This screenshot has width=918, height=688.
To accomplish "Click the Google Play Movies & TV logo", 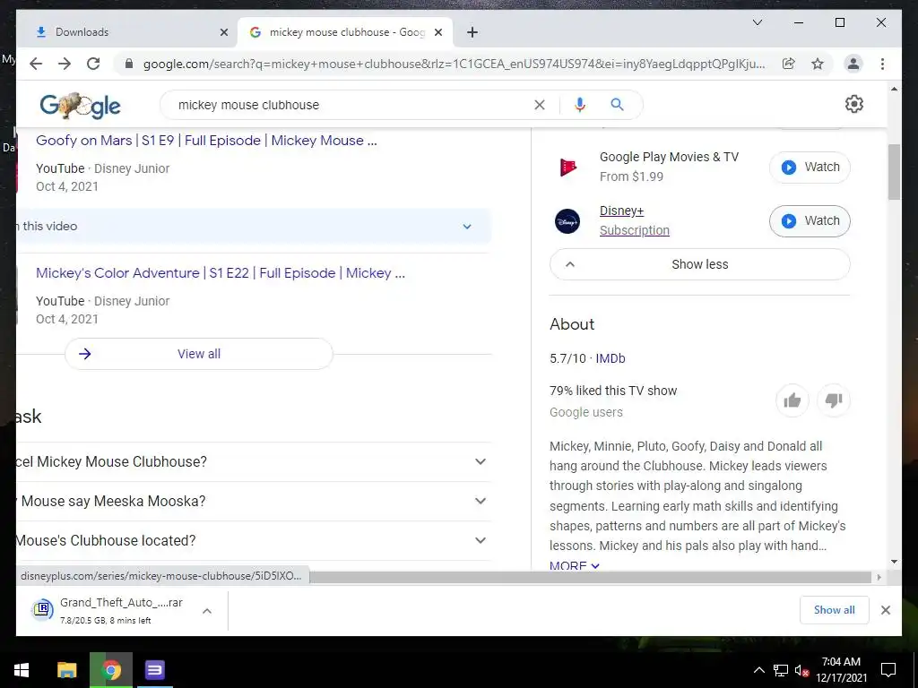I will [x=567, y=168].
